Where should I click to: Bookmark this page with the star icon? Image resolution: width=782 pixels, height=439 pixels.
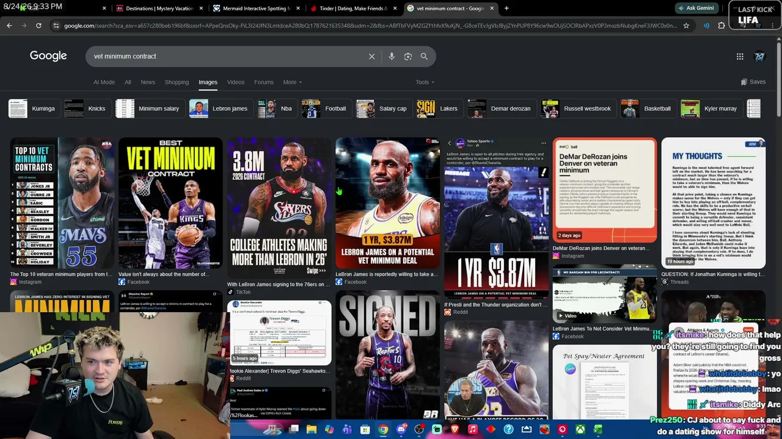[x=686, y=26]
